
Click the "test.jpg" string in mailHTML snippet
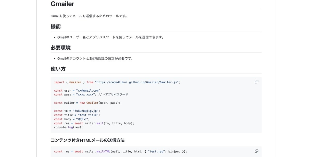point(156,152)
